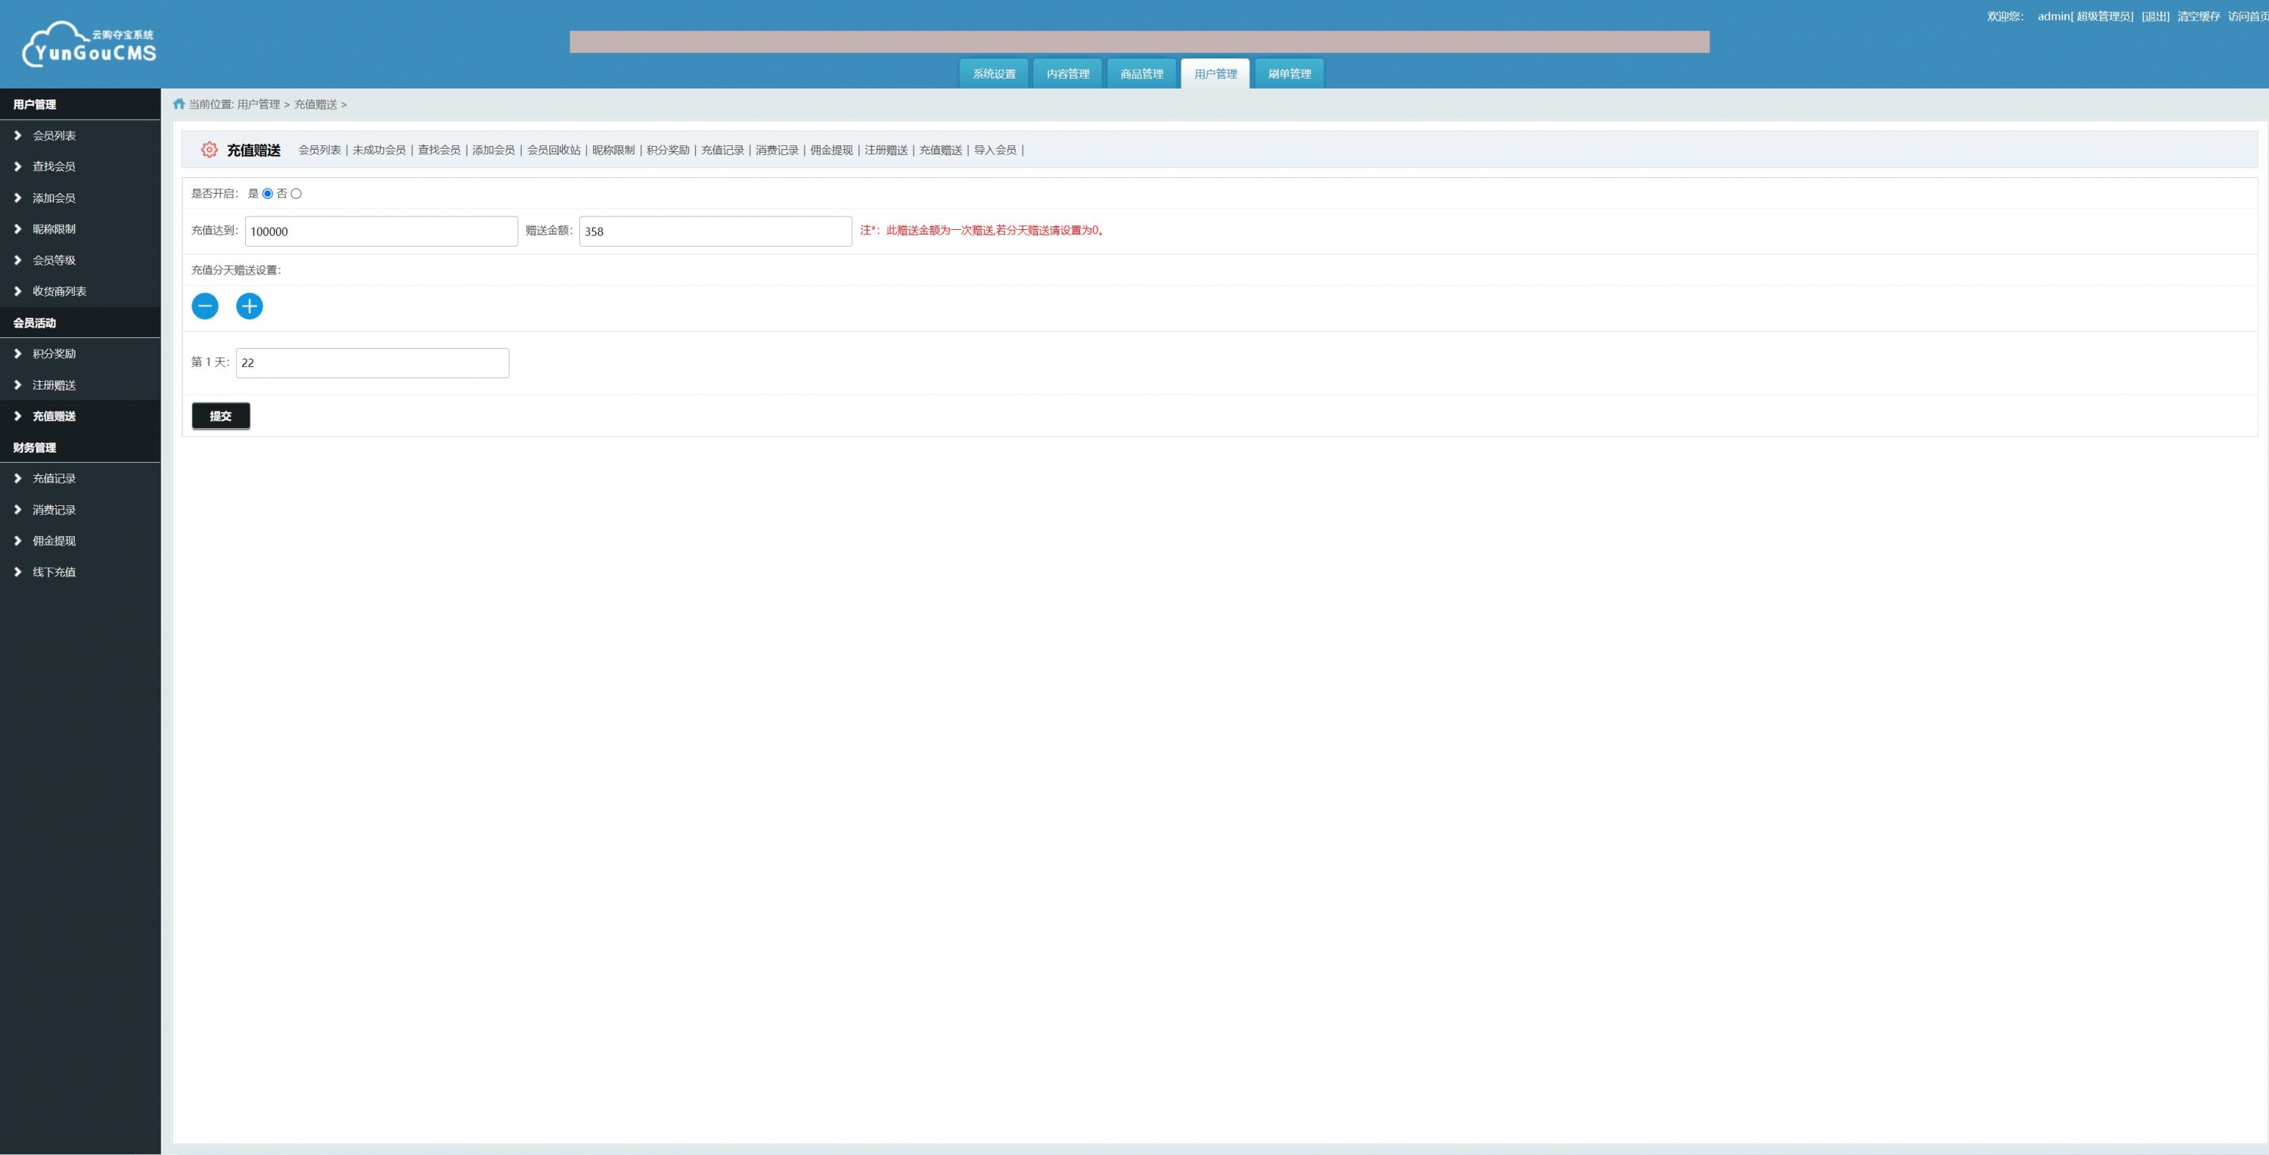Click the 第 1 天 input field
This screenshot has width=2269, height=1155.
coord(371,363)
